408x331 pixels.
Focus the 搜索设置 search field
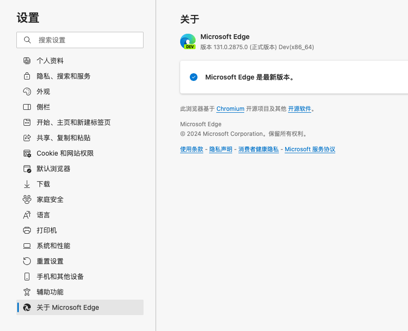pos(80,40)
